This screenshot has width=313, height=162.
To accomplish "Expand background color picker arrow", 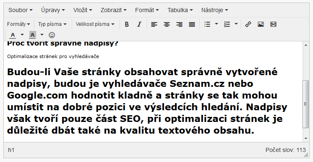I will point(42,35).
